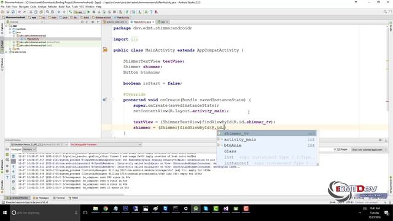Click the Navigate Forward arrow icon
393x221 pixels.
click(64, 12)
